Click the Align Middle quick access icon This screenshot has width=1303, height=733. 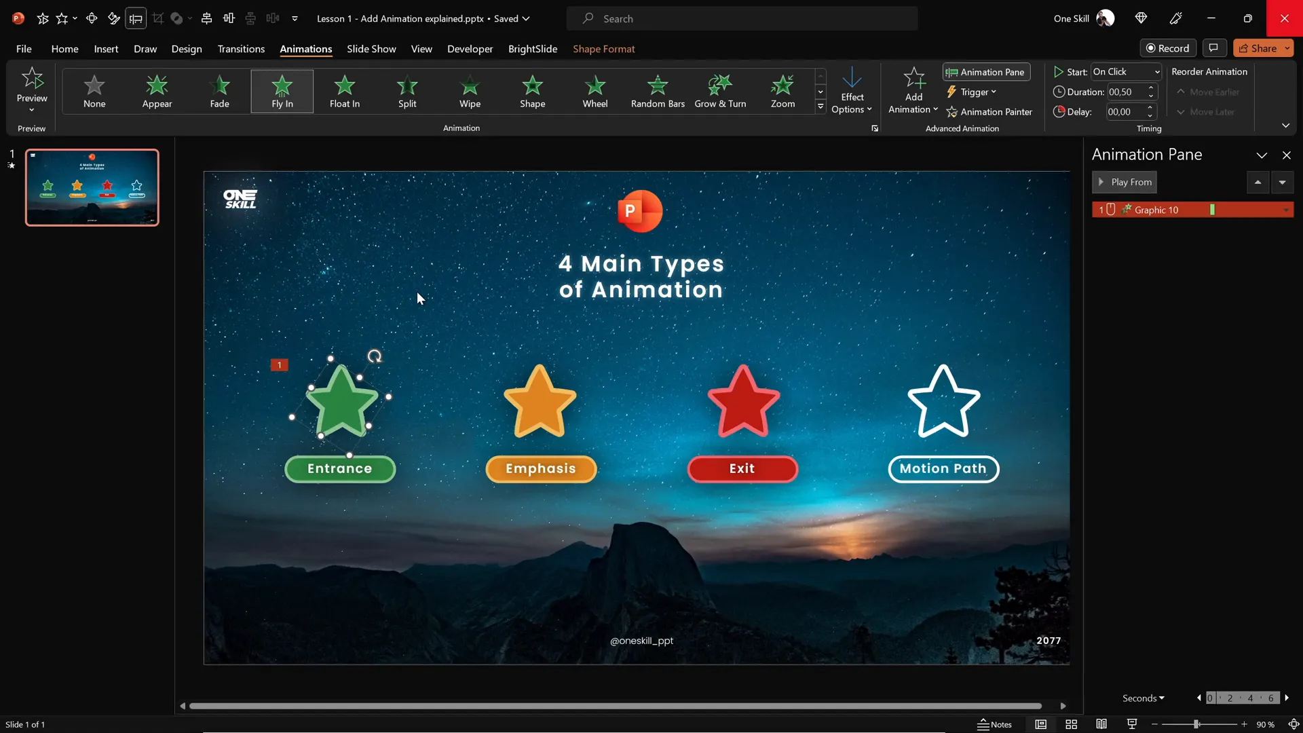pos(229,18)
